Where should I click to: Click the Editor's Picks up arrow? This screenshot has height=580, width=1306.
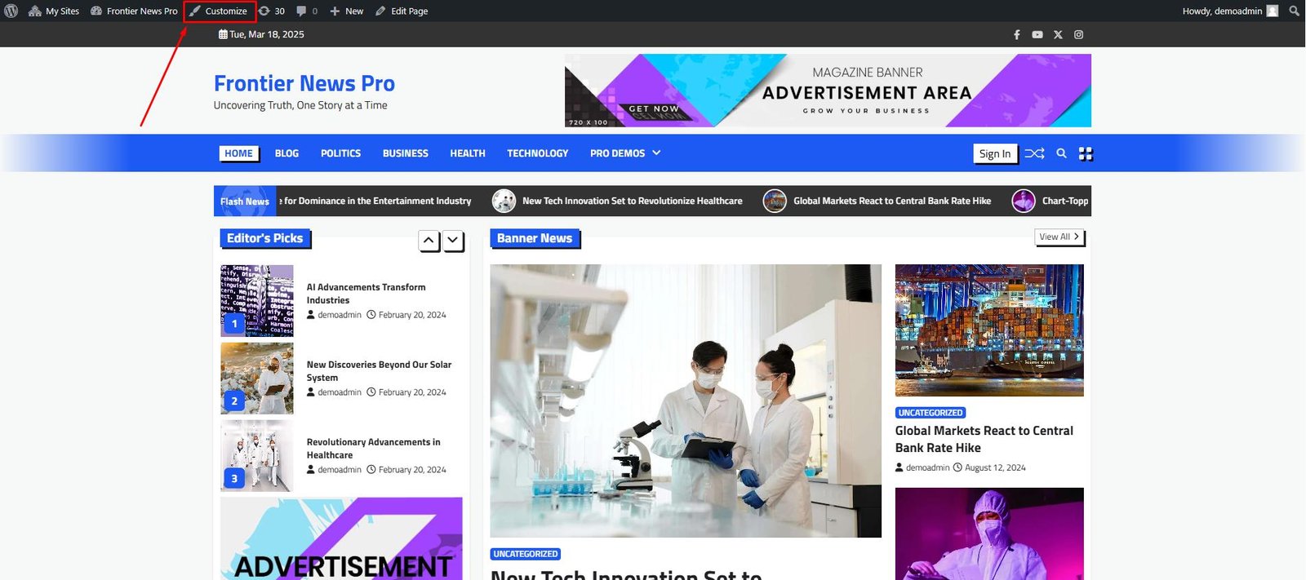tap(429, 241)
